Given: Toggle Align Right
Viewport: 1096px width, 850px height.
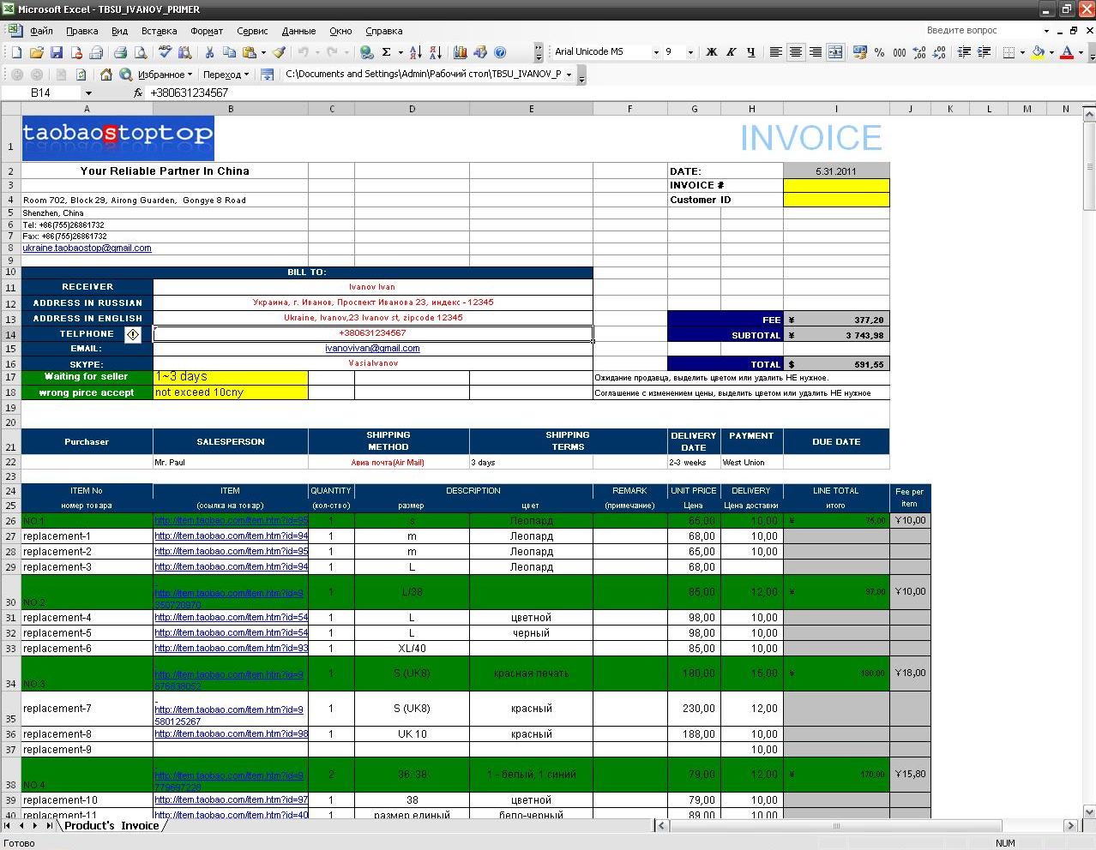Looking at the screenshot, I should coord(815,52).
